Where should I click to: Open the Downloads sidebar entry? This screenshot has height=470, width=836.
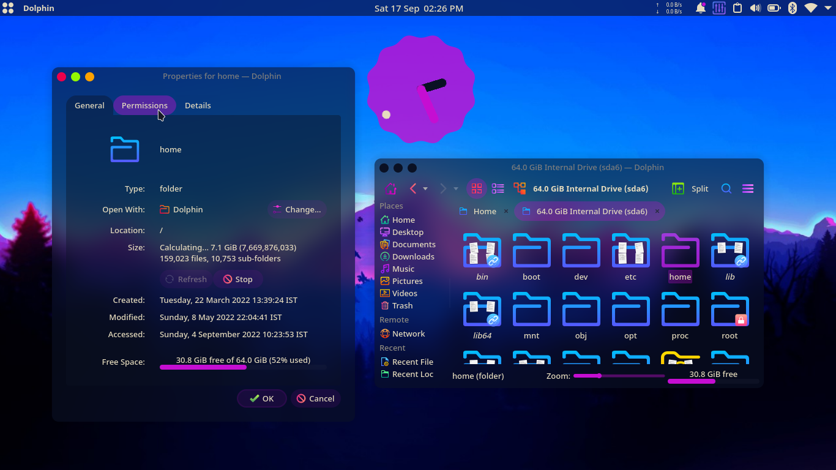click(x=413, y=256)
